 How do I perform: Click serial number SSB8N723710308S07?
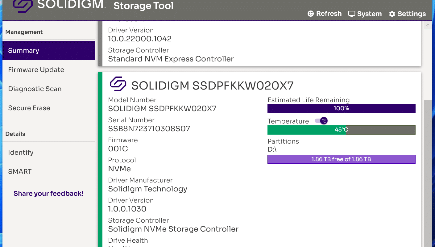pyautogui.click(x=149, y=129)
